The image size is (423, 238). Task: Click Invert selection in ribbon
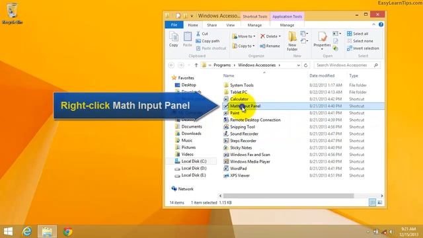pyautogui.click(x=363, y=48)
